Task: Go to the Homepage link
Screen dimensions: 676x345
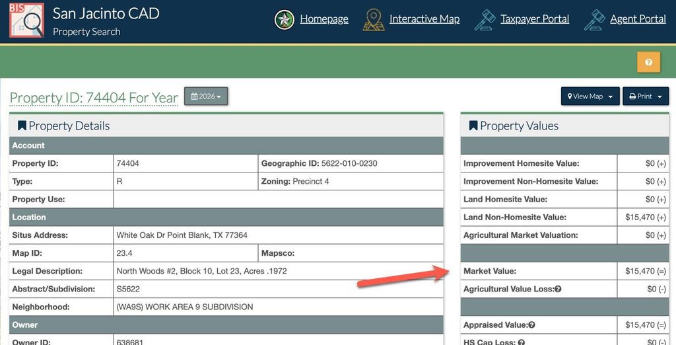Action: coord(324,19)
